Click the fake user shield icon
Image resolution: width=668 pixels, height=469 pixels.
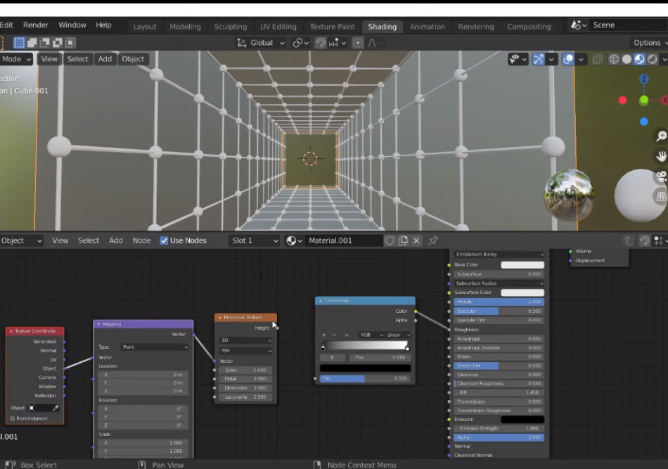coord(390,240)
